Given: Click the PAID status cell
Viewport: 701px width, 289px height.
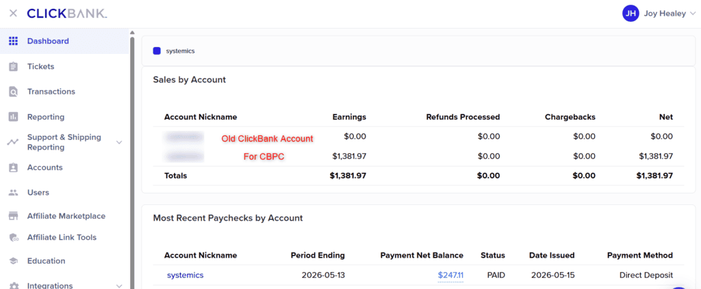Looking at the screenshot, I should point(496,275).
